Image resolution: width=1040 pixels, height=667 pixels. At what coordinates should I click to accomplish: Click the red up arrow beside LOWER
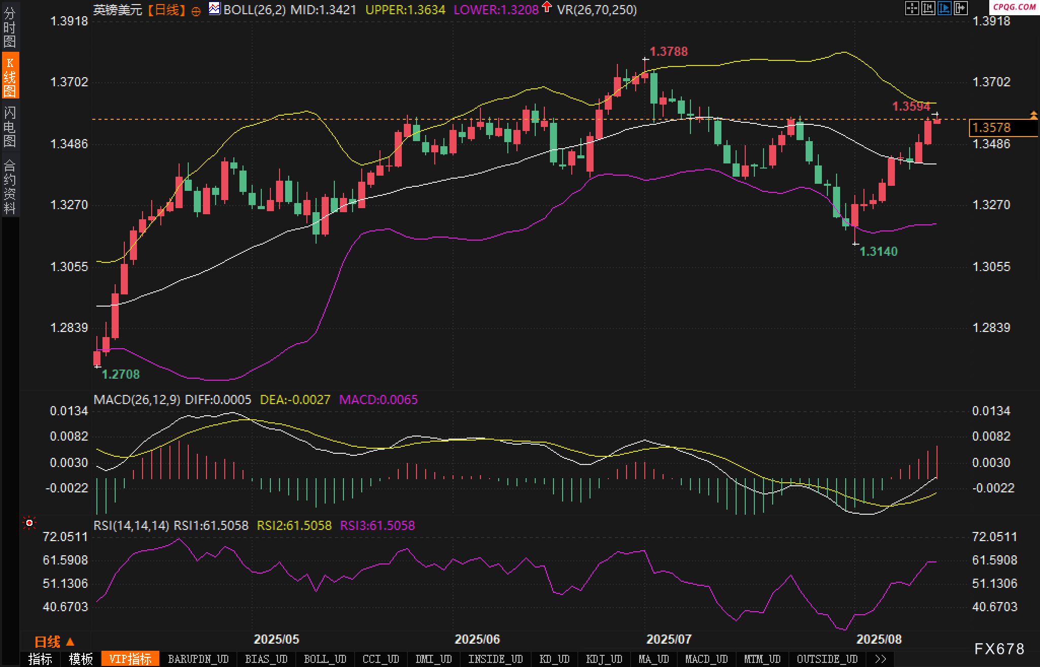coord(546,7)
